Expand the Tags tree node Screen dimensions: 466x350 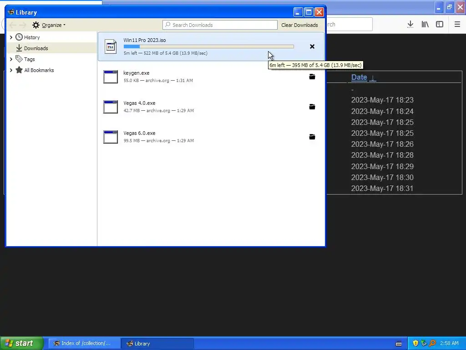[x=11, y=59]
